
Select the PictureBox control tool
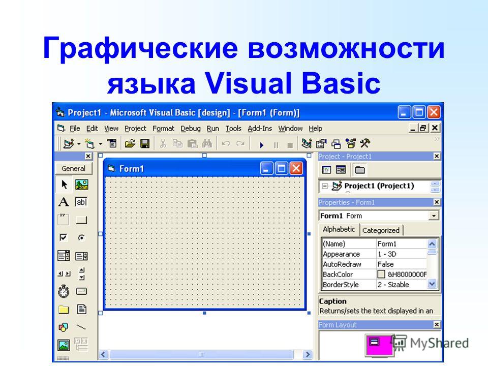pyautogui.click(x=81, y=184)
